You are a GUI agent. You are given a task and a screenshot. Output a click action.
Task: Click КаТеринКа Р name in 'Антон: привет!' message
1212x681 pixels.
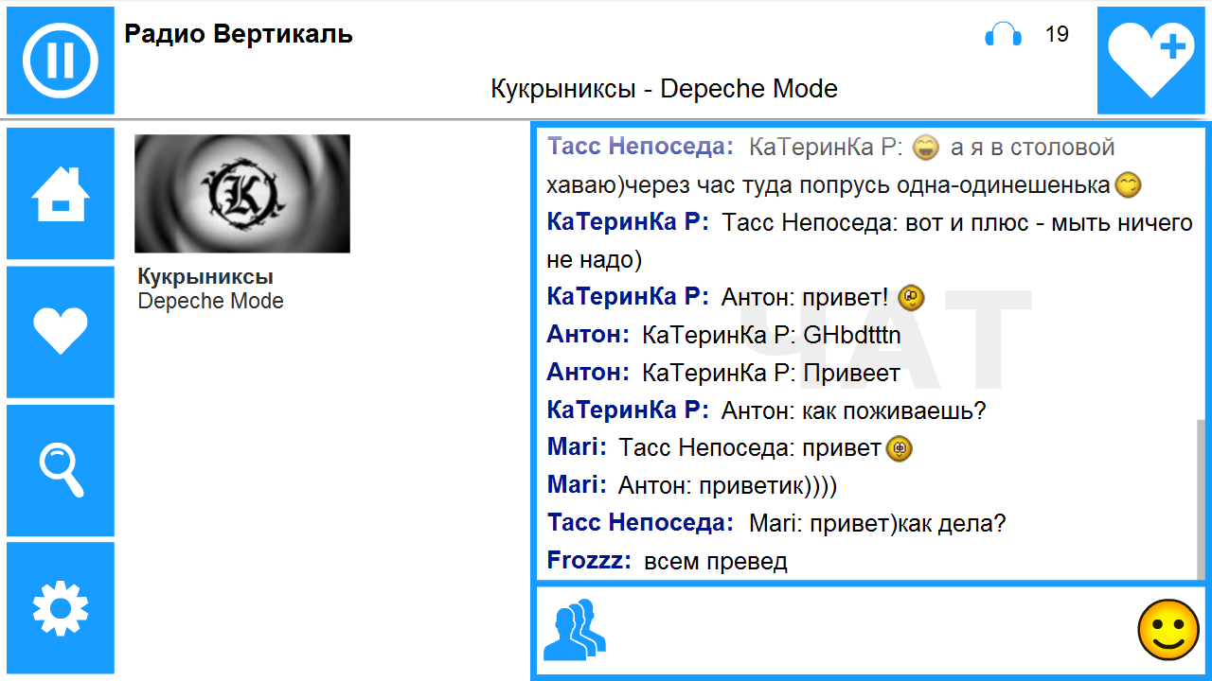pos(628,296)
